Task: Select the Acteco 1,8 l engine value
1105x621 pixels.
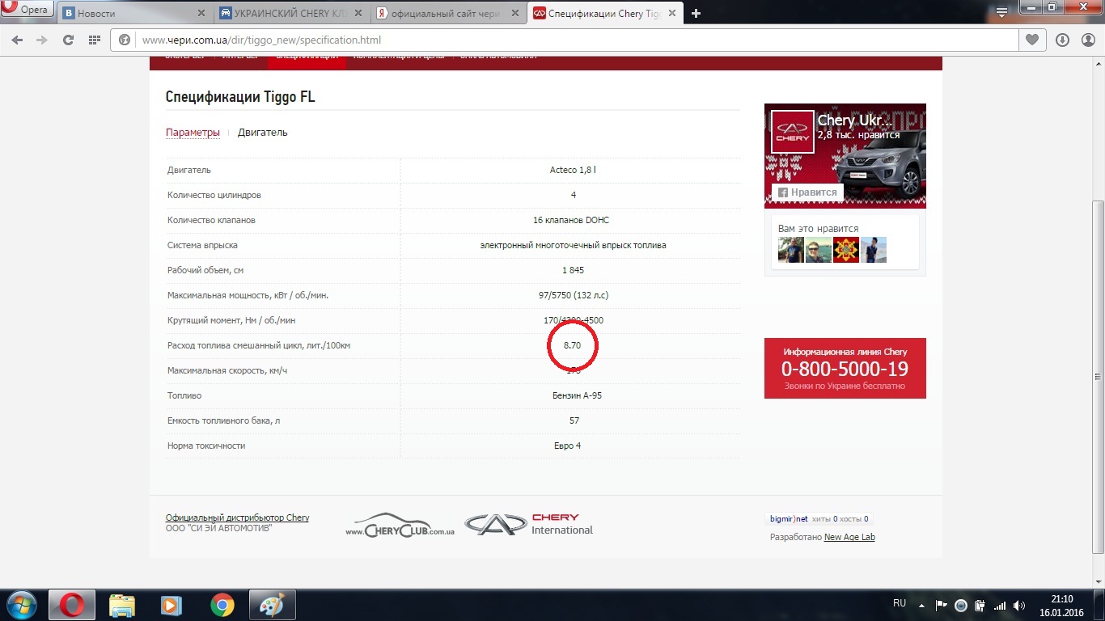Action: click(573, 170)
